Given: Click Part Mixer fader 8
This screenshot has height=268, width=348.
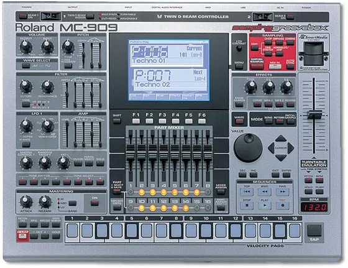Looking at the screenshot, I should (x=208, y=153).
